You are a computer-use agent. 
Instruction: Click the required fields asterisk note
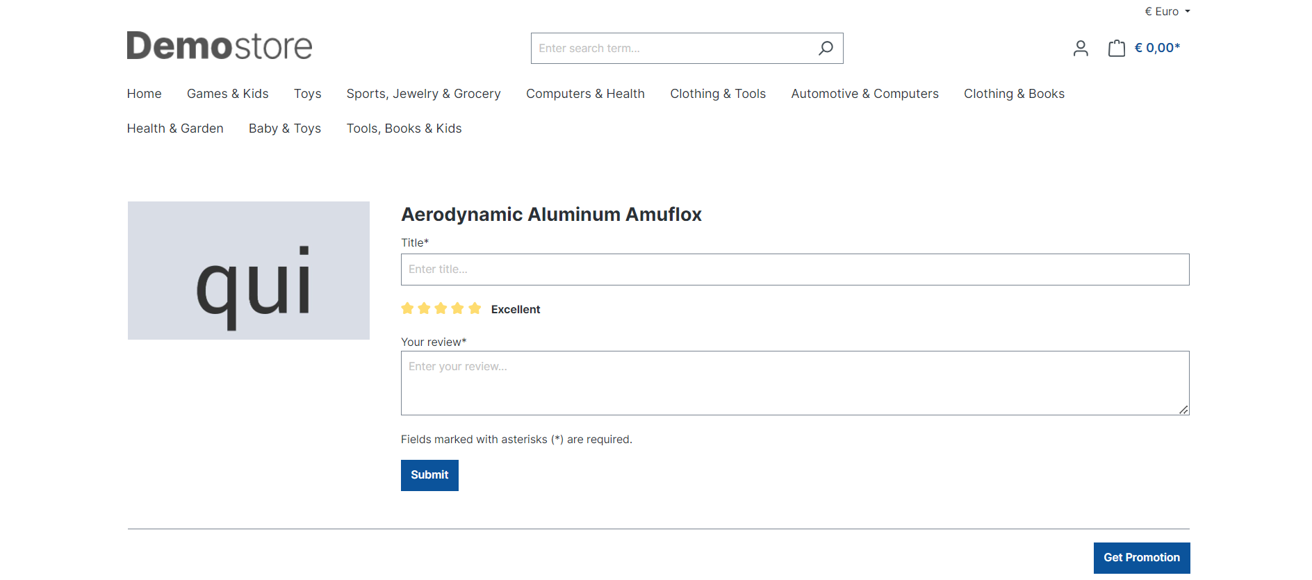pyautogui.click(x=516, y=440)
